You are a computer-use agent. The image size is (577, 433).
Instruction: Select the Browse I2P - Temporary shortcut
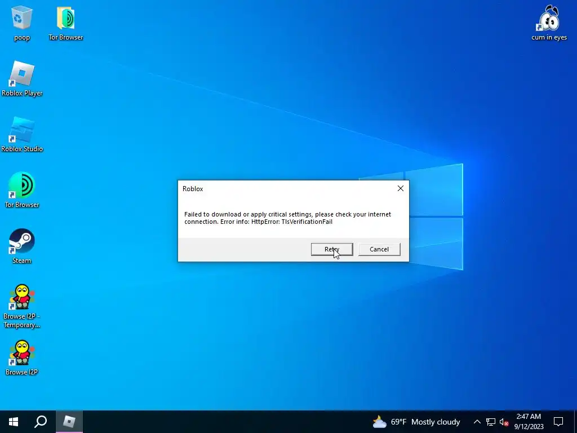pyautogui.click(x=22, y=306)
